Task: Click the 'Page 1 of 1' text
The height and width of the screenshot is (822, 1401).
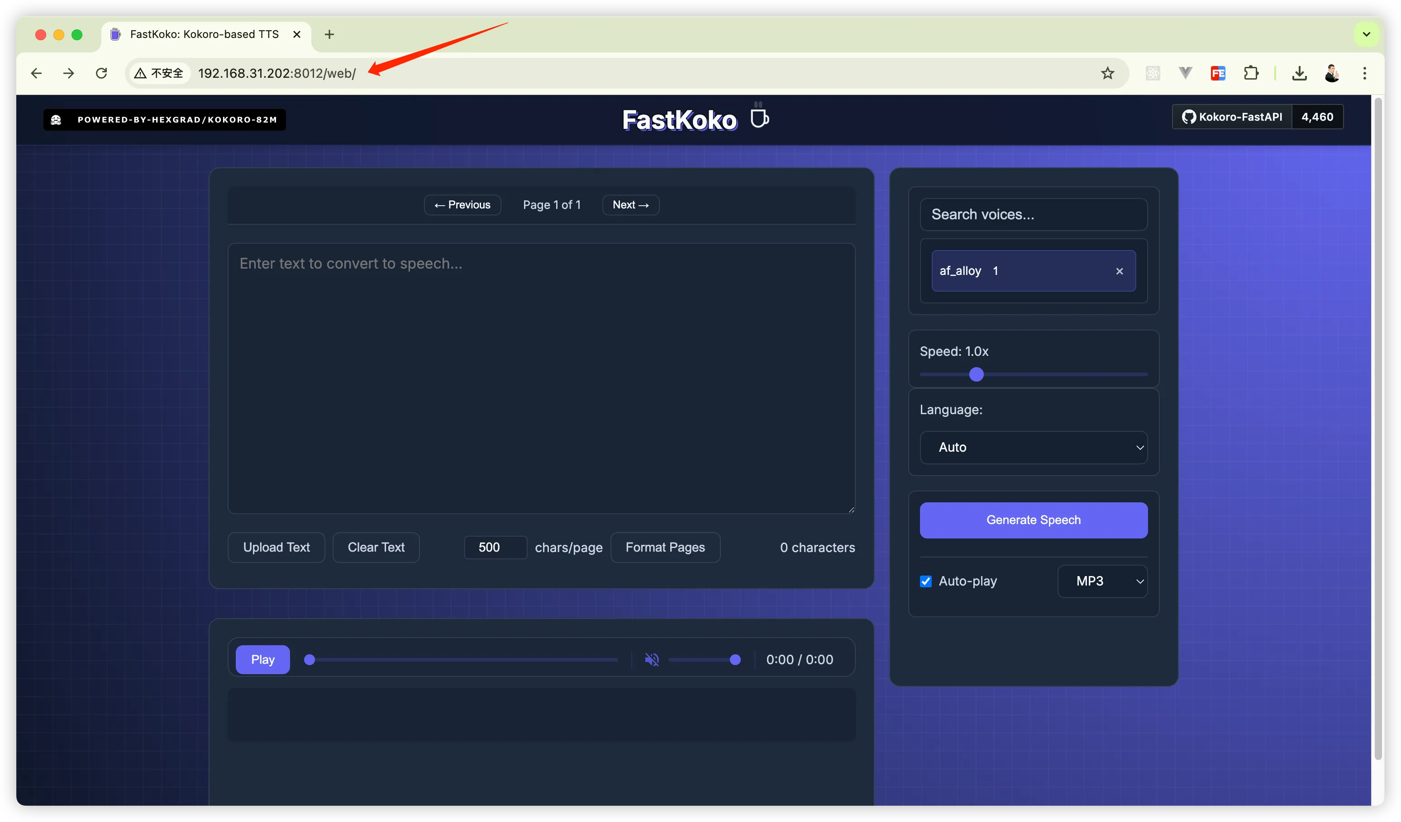Action: click(552, 205)
